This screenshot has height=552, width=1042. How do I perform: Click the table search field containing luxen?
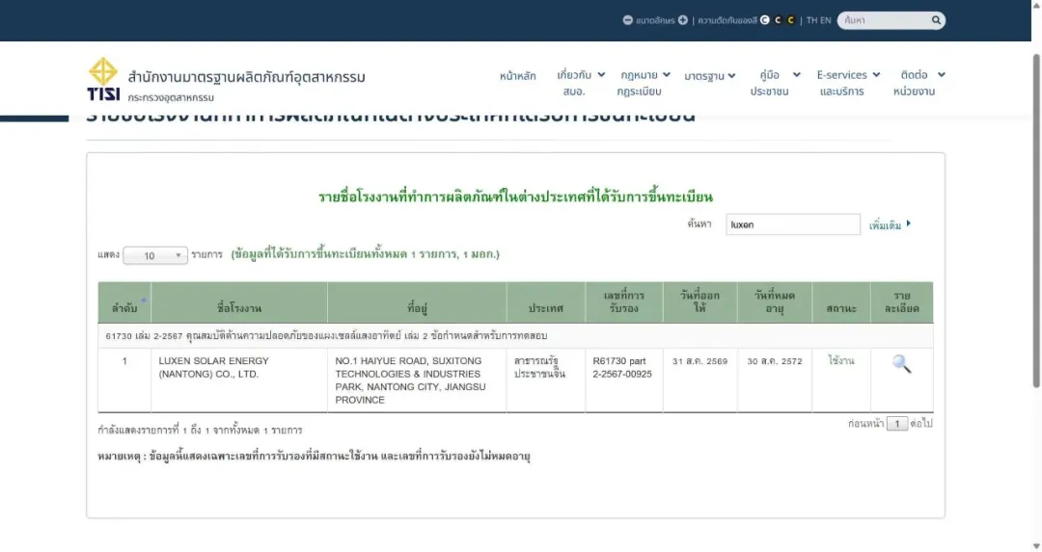793,224
